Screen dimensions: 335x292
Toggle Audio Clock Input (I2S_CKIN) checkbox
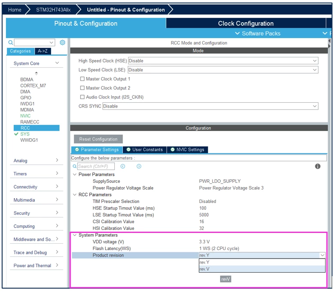[x=82, y=97]
